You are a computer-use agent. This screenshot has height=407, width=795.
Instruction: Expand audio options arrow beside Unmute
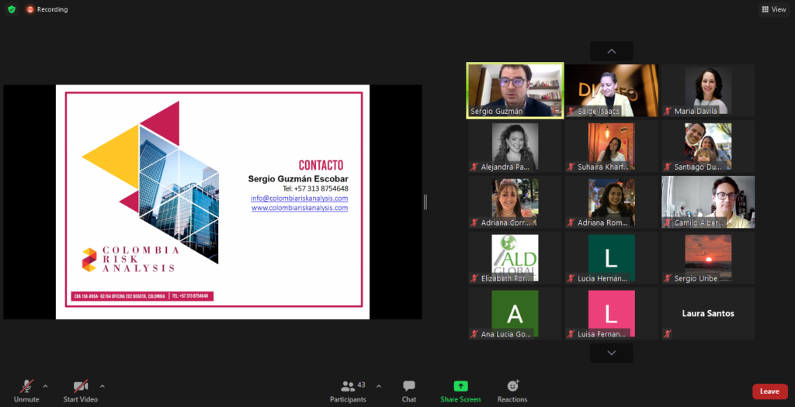[x=45, y=385]
